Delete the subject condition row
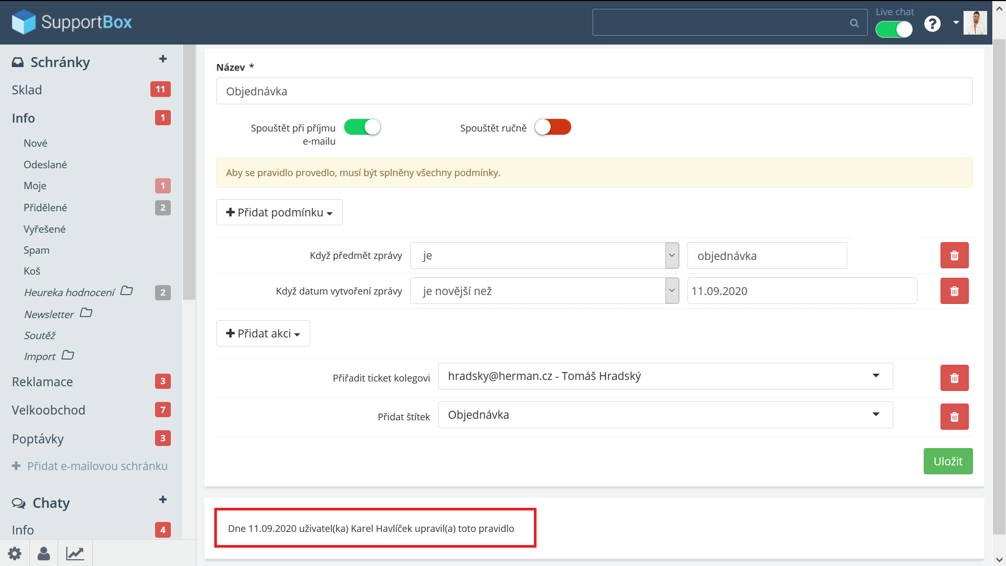 954,255
